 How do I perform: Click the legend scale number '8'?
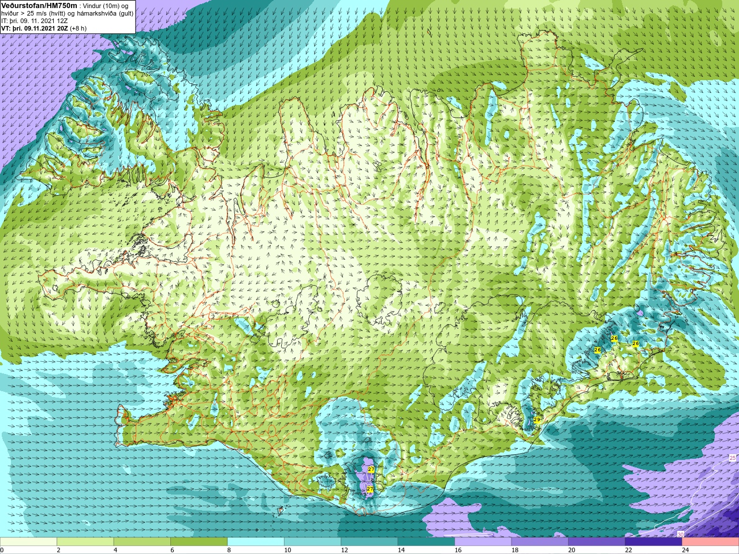[x=229, y=550]
